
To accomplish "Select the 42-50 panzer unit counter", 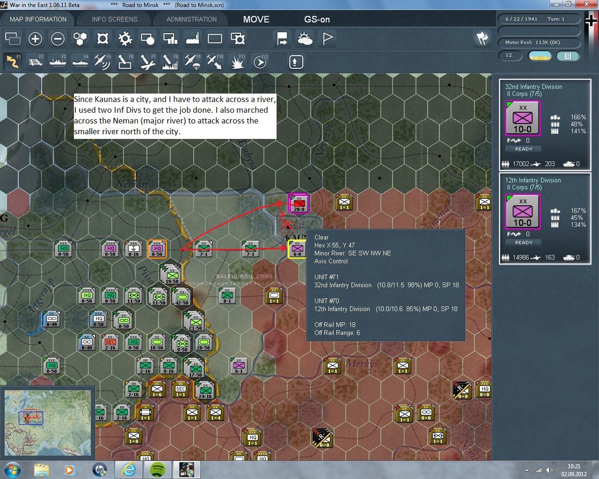I will (182, 296).
